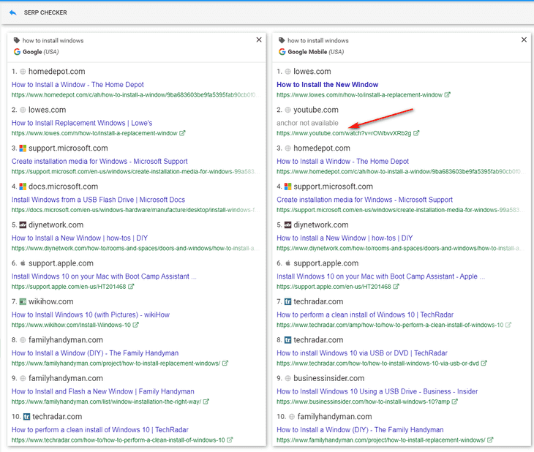This screenshot has width=534, height=452.
Task: Click the keyword tag icon in left panel
Action: 17,41
